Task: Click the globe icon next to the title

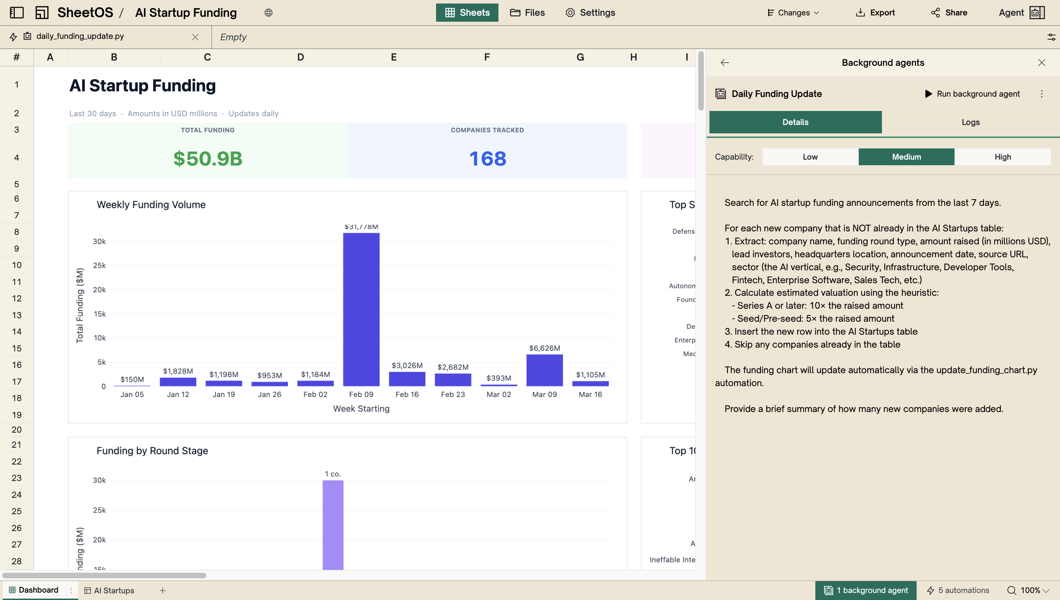Action: pos(269,13)
